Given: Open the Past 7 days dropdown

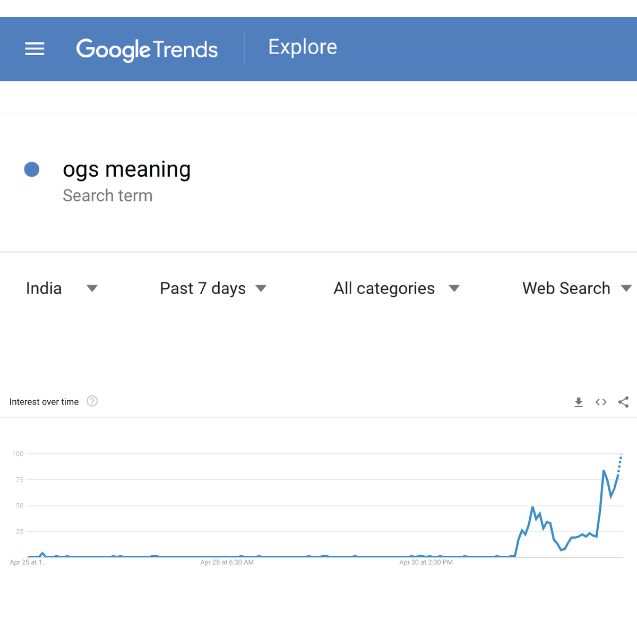Looking at the screenshot, I should 213,288.
